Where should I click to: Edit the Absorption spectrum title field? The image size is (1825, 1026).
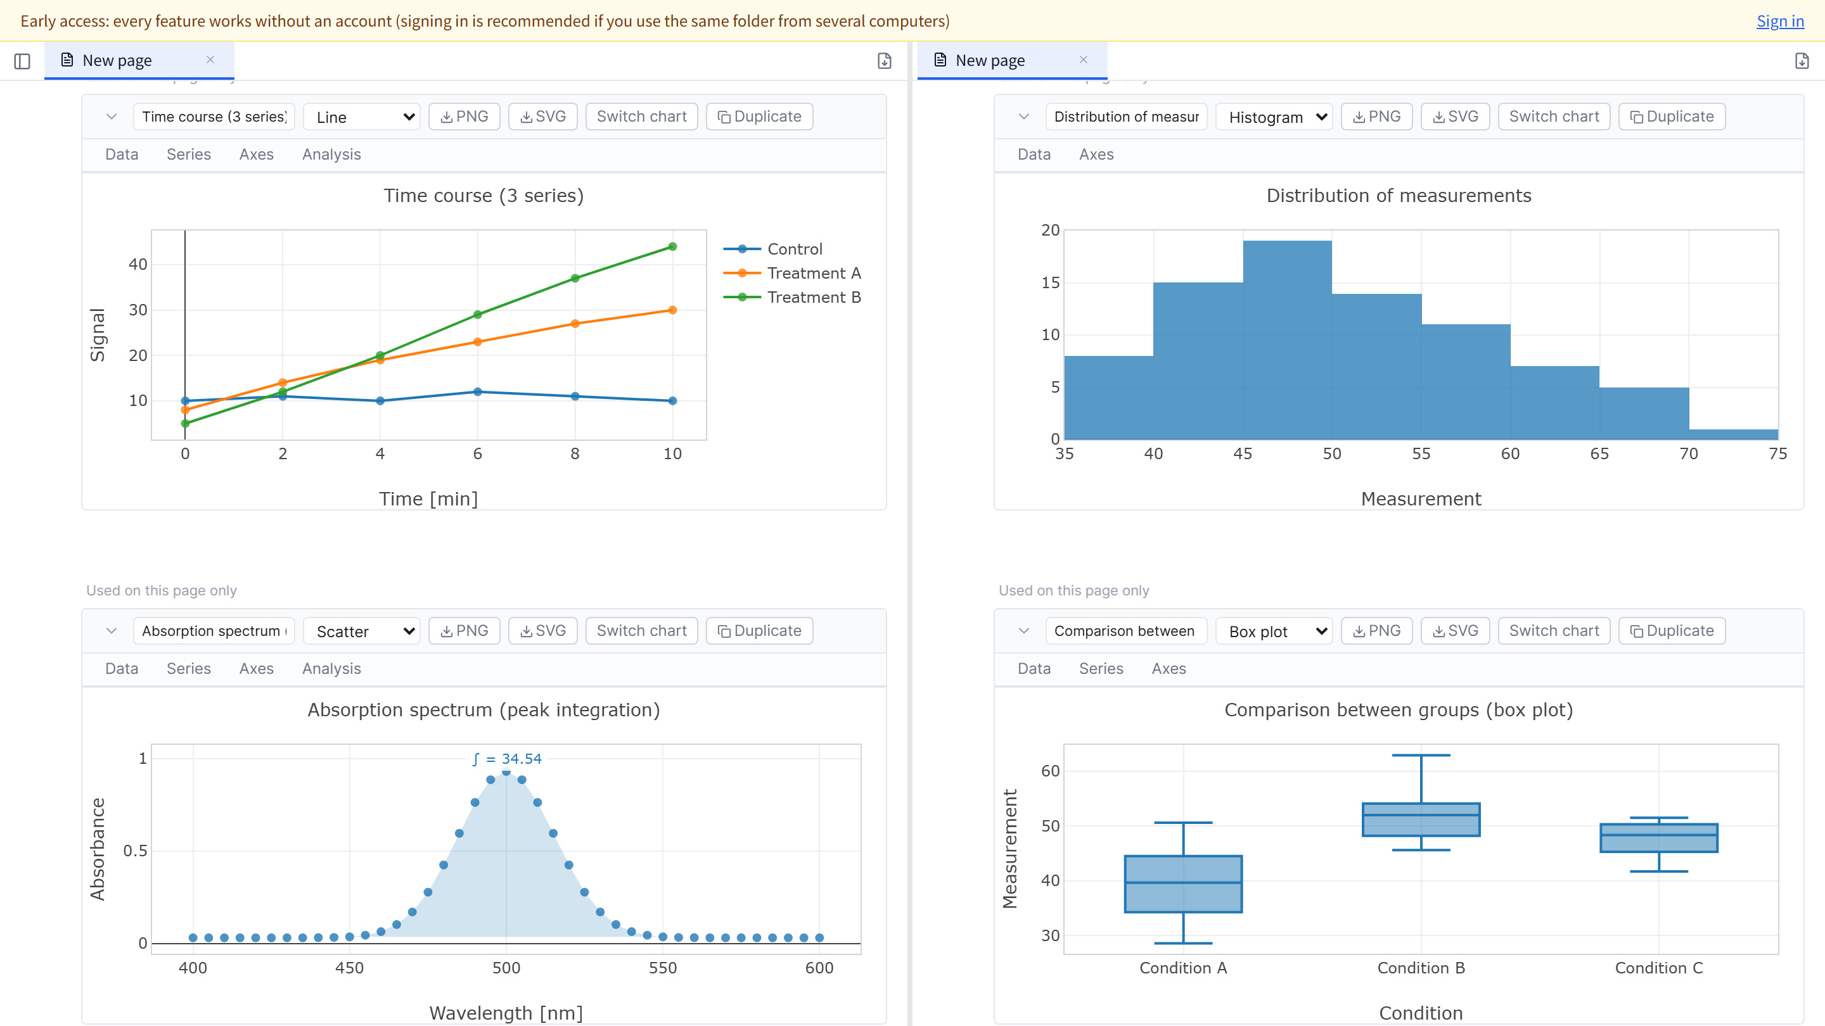(x=214, y=631)
